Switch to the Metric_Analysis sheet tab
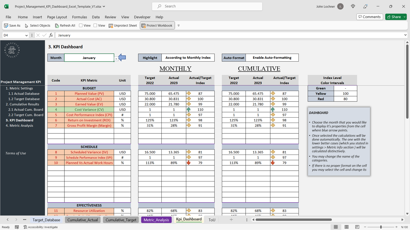The width and height of the screenshot is (410, 230). pos(156,220)
